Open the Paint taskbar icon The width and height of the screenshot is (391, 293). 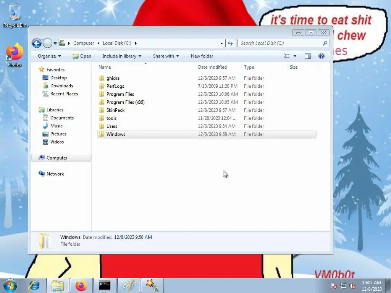[128, 285]
